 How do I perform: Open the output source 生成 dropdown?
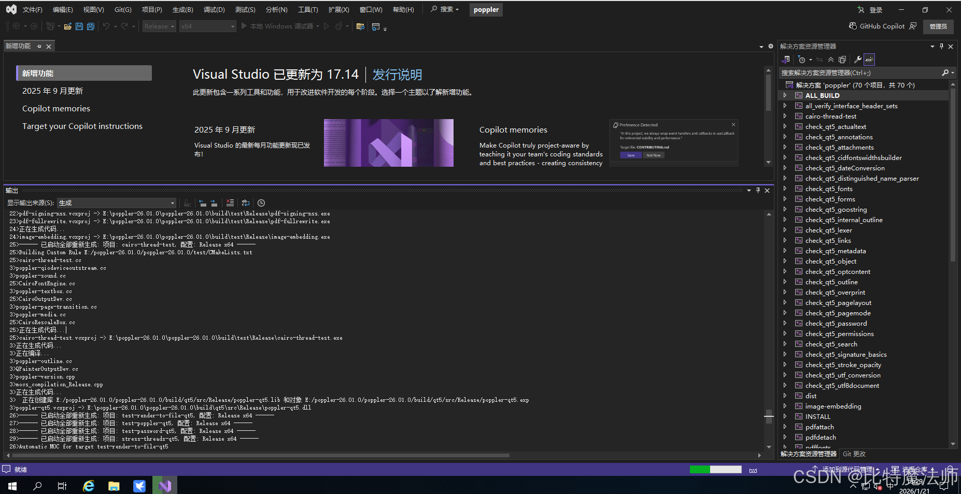[x=117, y=203]
